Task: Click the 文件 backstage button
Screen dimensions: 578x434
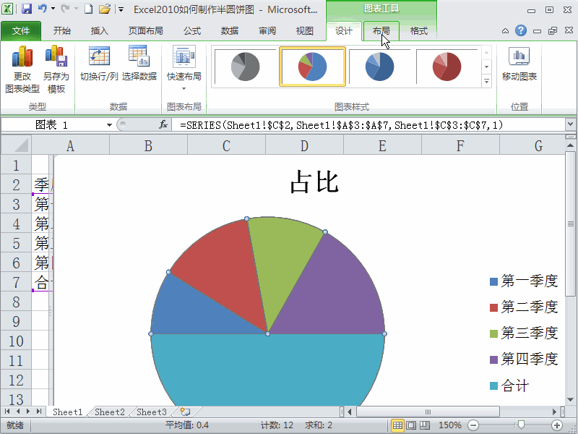Action: point(22,31)
